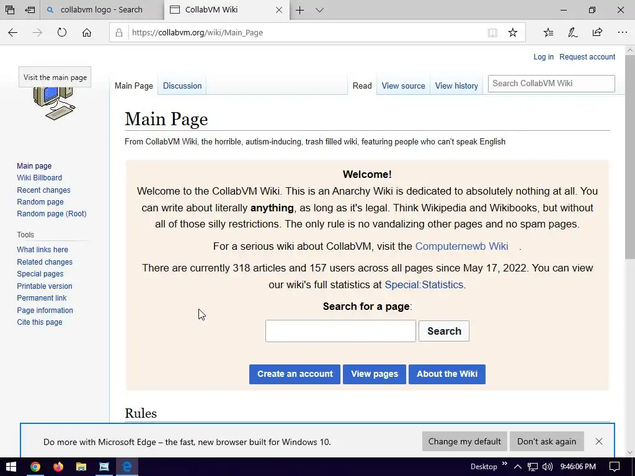The height and width of the screenshot is (476, 635).
Task: Open Special pages link
Action: pyautogui.click(x=40, y=273)
